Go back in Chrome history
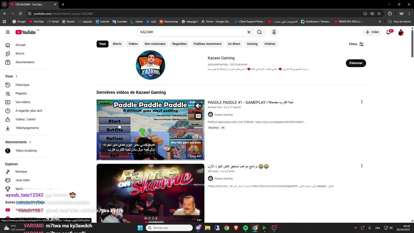Image resolution: width=414 pixels, height=233 pixels. point(5,14)
